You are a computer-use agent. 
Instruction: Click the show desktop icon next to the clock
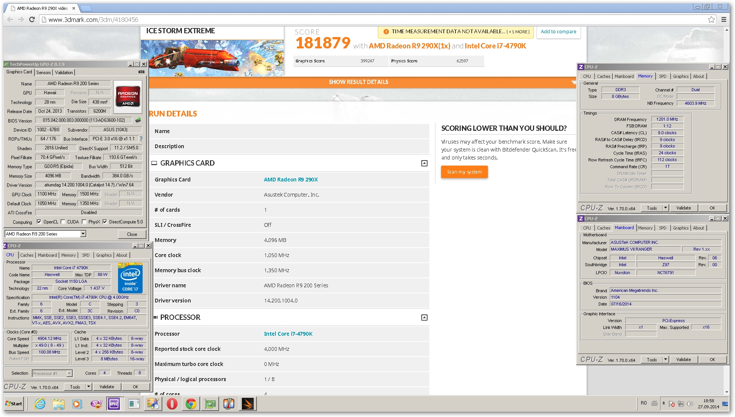pyautogui.click(x=726, y=404)
